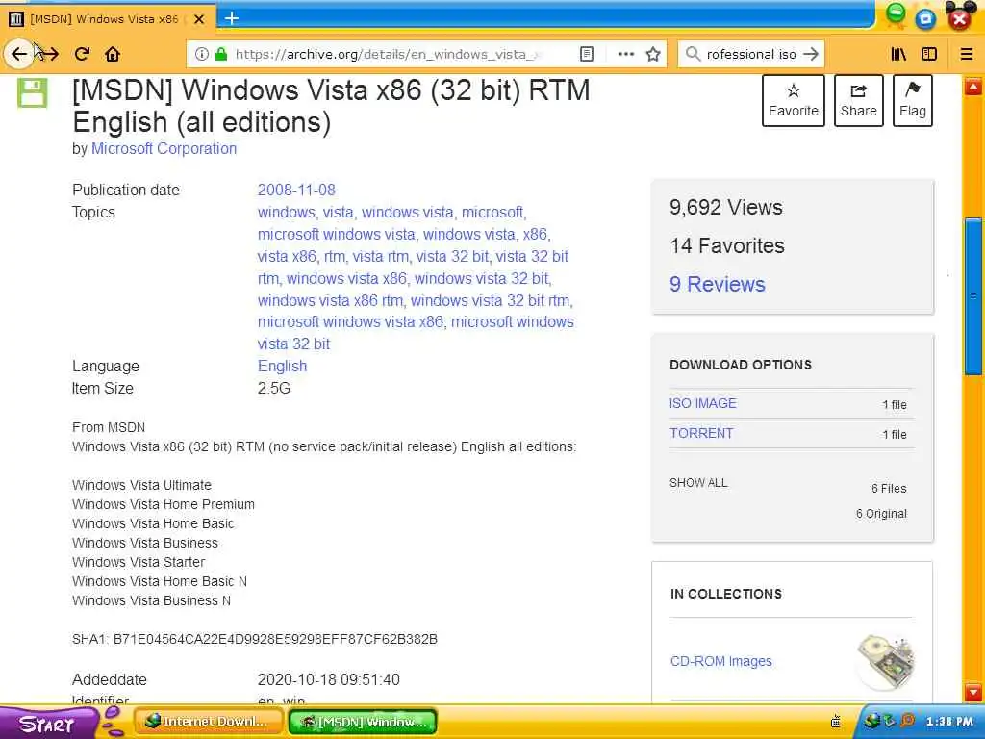Flag this archive item
985x739 pixels.
pyautogui.click(x=913, y=100)
